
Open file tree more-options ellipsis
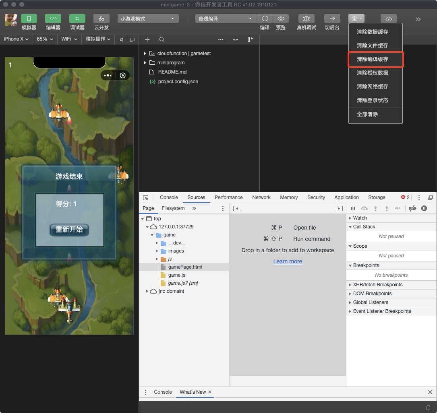220,39
